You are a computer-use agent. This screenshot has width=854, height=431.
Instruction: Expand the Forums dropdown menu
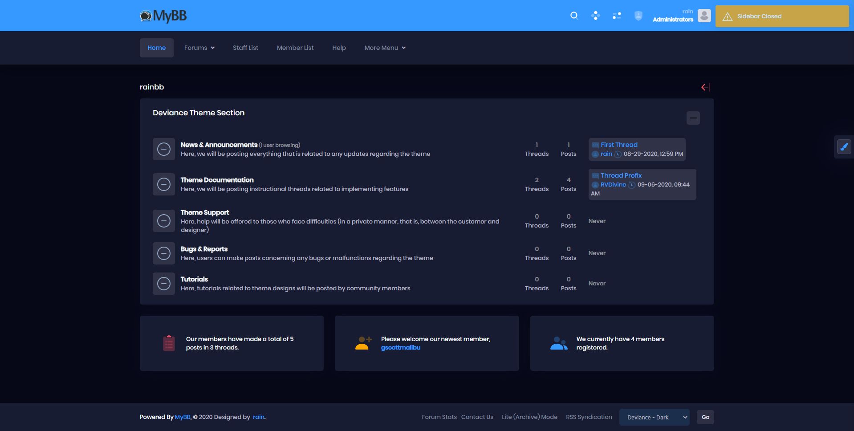click(199, 48)
